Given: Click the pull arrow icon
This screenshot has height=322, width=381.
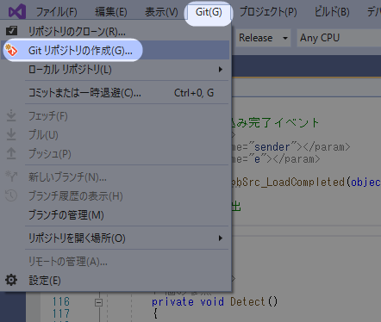Looking at the screenshot, I should pyautogui.click(x=11, y=134).
